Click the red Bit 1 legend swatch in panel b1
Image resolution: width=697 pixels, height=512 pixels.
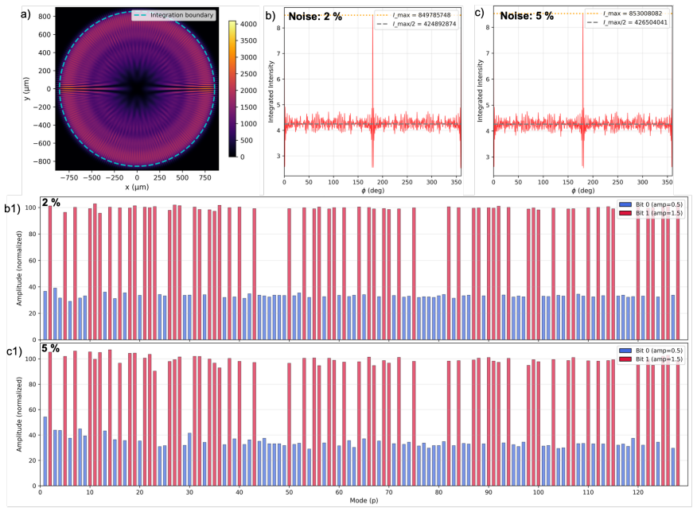(625, 213)
